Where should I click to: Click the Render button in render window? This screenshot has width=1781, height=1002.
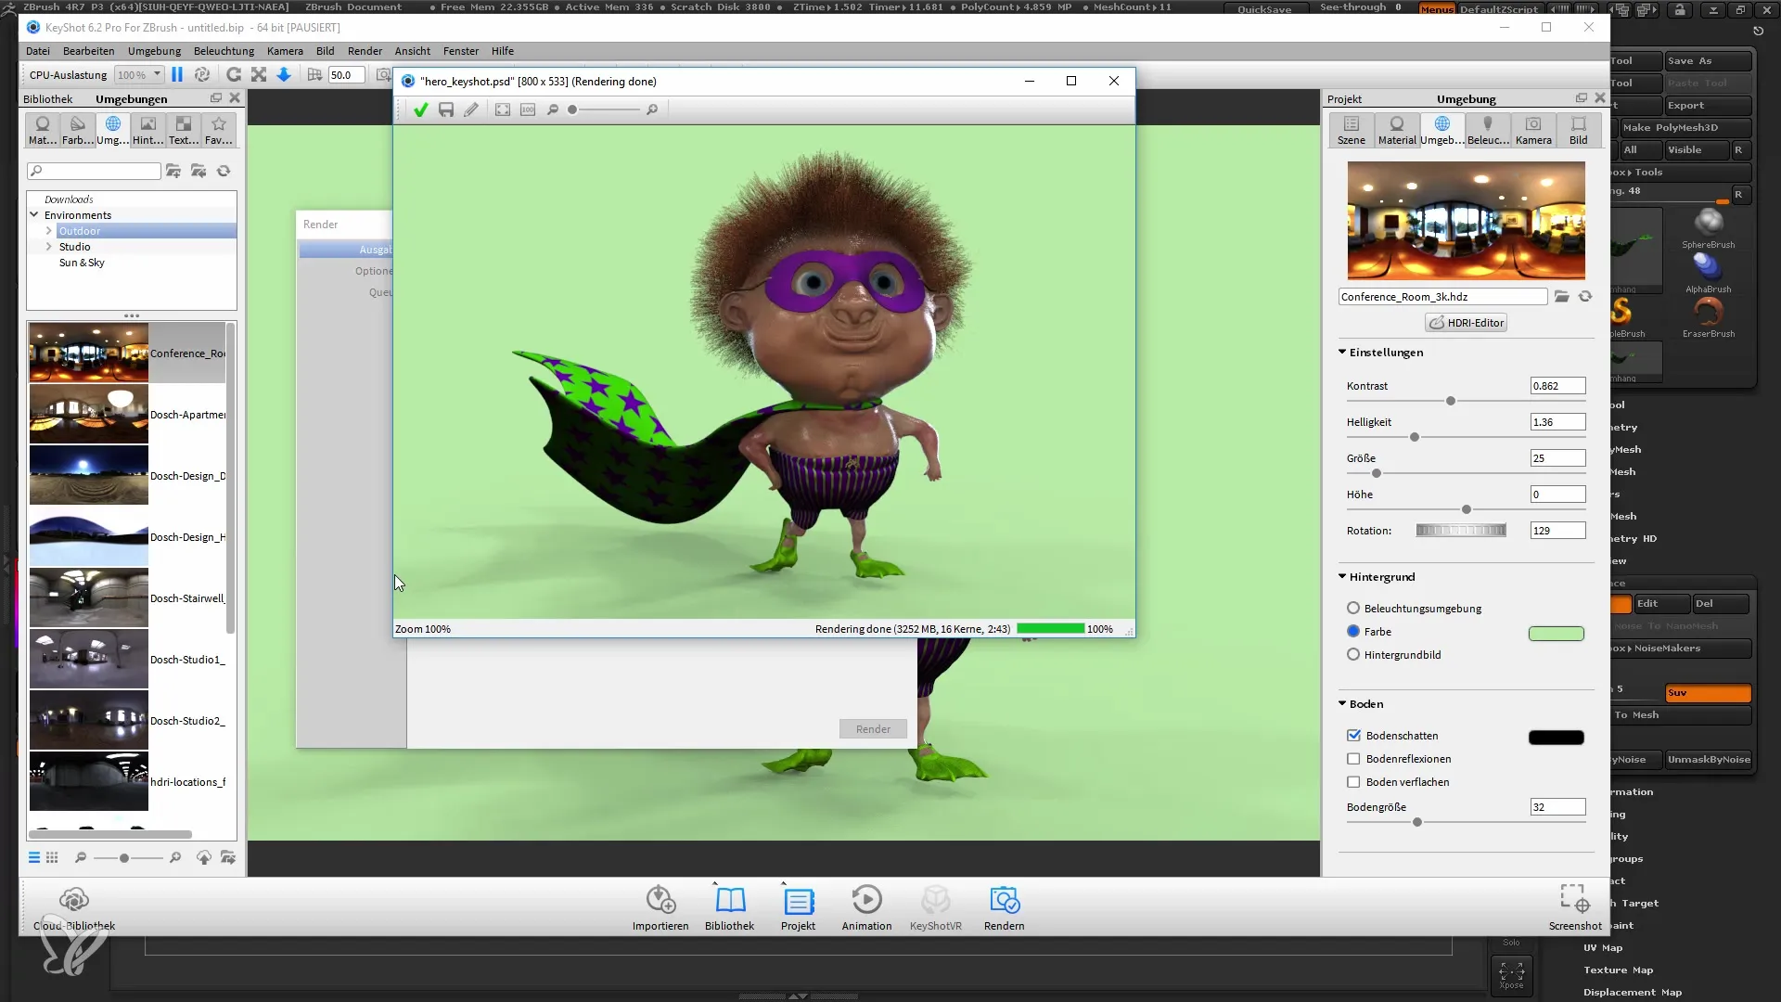pos(874,729)
